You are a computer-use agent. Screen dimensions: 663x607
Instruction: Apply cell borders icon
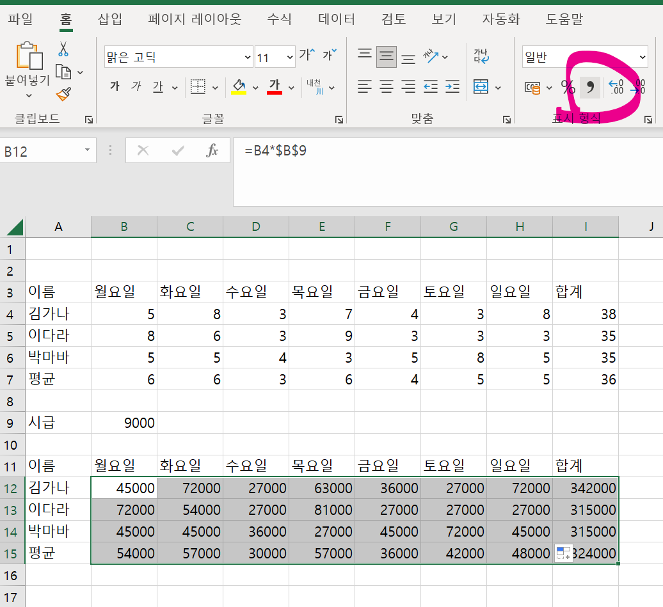(x=198, y=86)
